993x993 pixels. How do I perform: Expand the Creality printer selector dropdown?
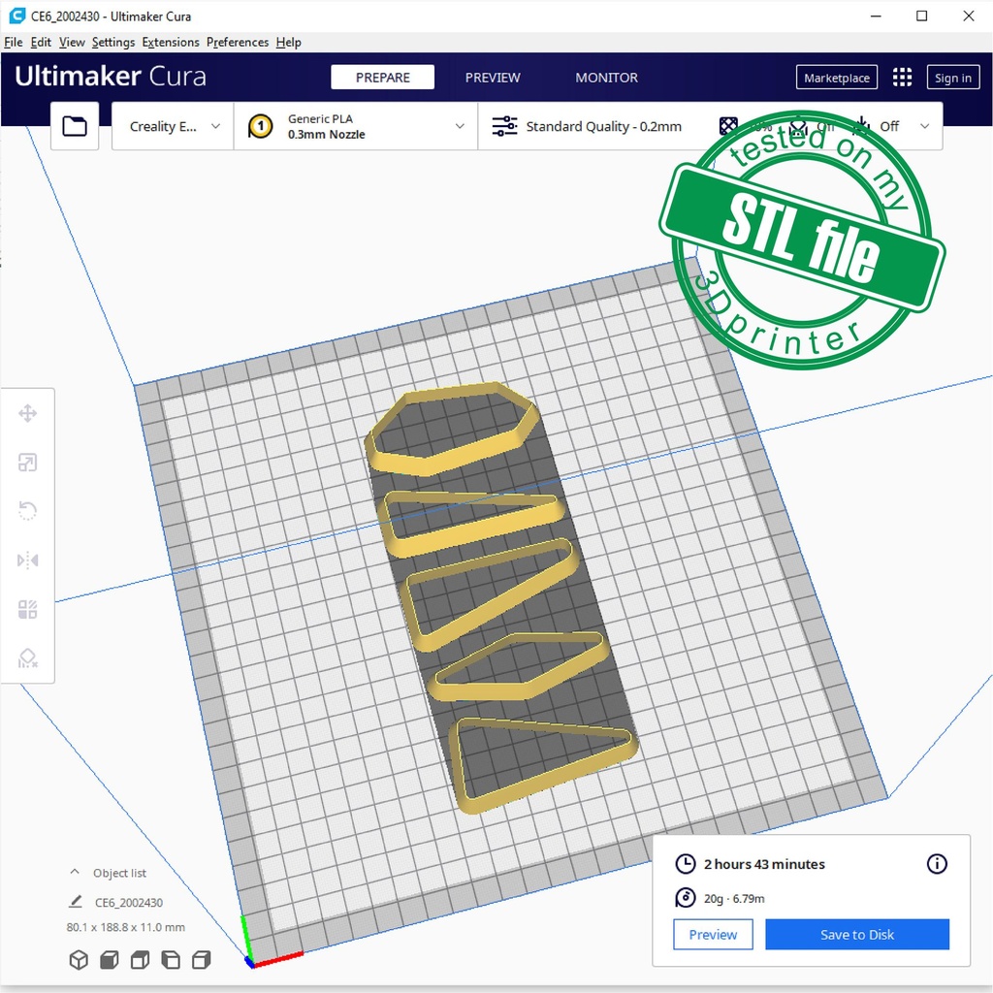[174, 126]
